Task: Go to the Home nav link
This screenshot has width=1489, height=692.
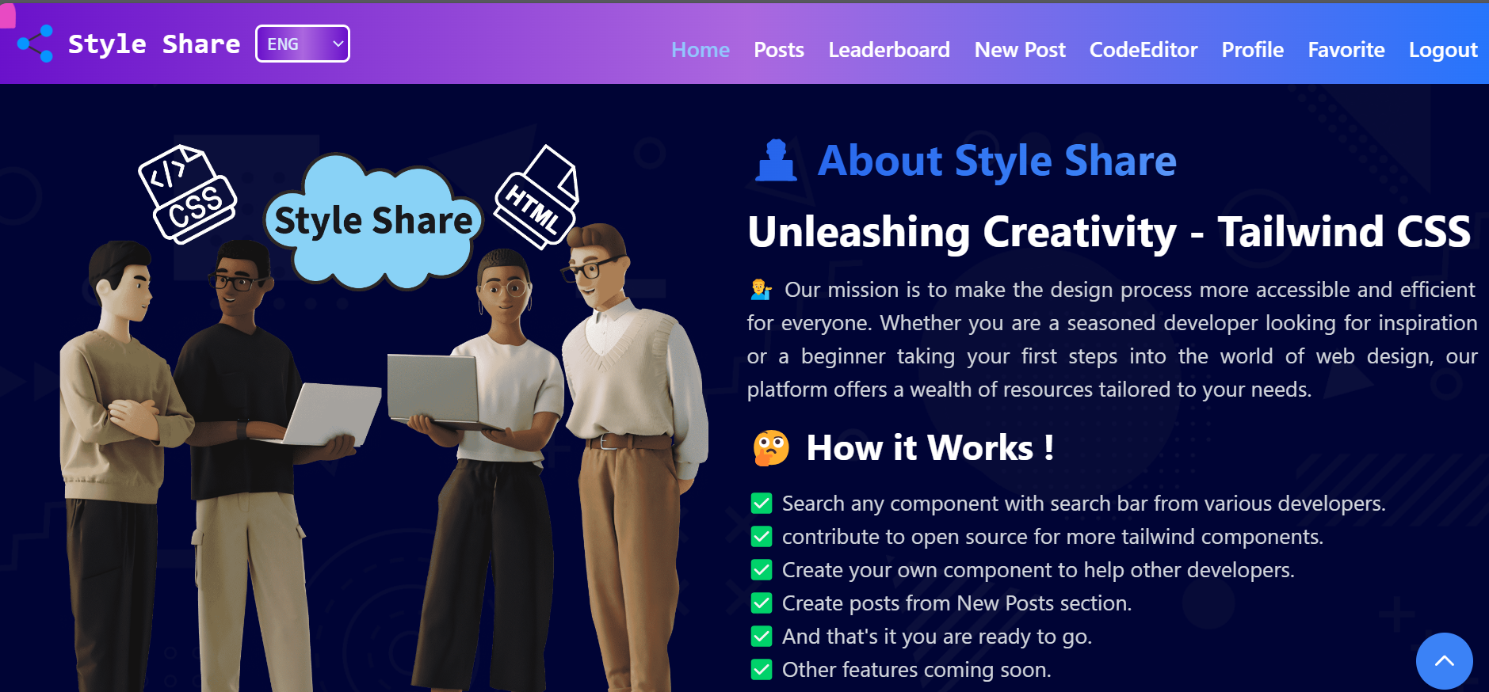Action: pos(701,50)
